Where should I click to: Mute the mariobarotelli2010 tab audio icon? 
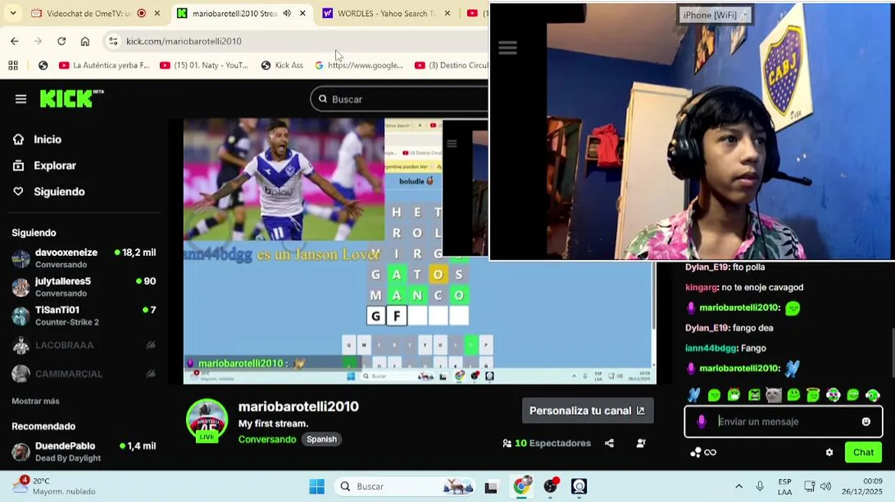pyautogui.click(x=287, y=13)
